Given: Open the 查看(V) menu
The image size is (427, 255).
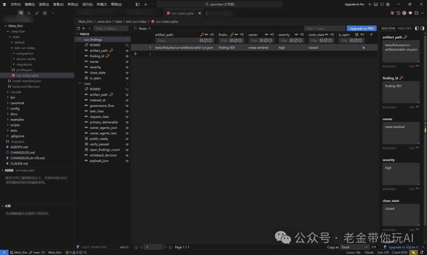Looking at the screenshot, I should [58, 4].
